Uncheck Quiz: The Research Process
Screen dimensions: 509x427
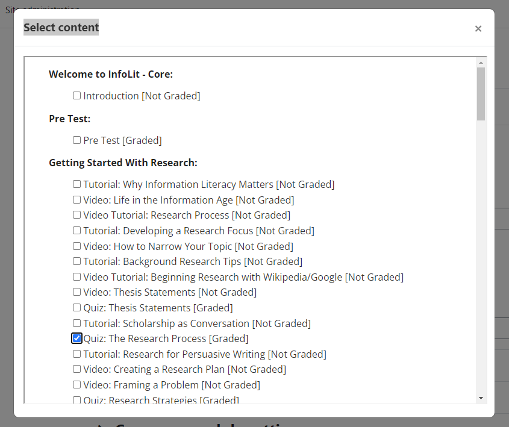(x=77, y=338)
